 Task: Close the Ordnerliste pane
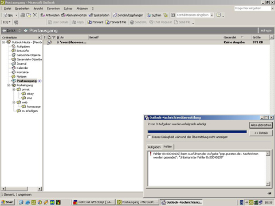40,38
